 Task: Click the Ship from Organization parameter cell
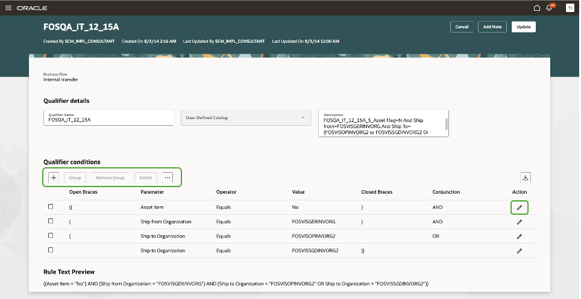pyautogui.click(x=166, y=221)
